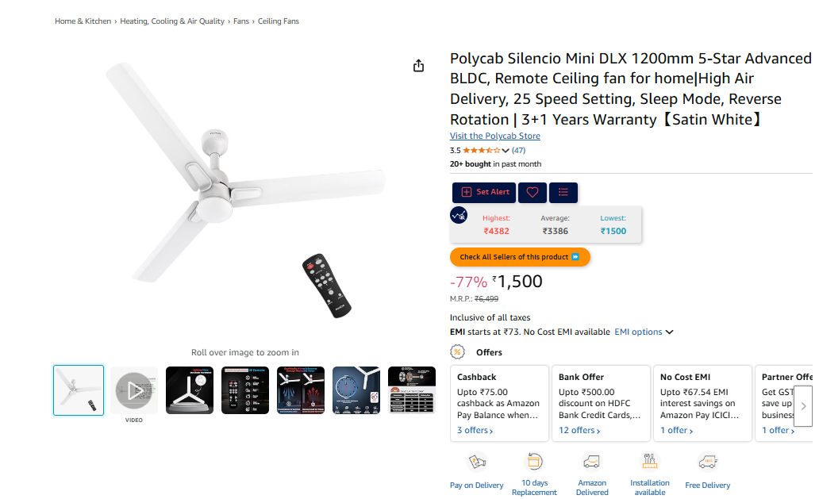Viewport: 819px width, 499px height.
Task: Add product to wishlist with heart icon
Action: tap(533, 192)
